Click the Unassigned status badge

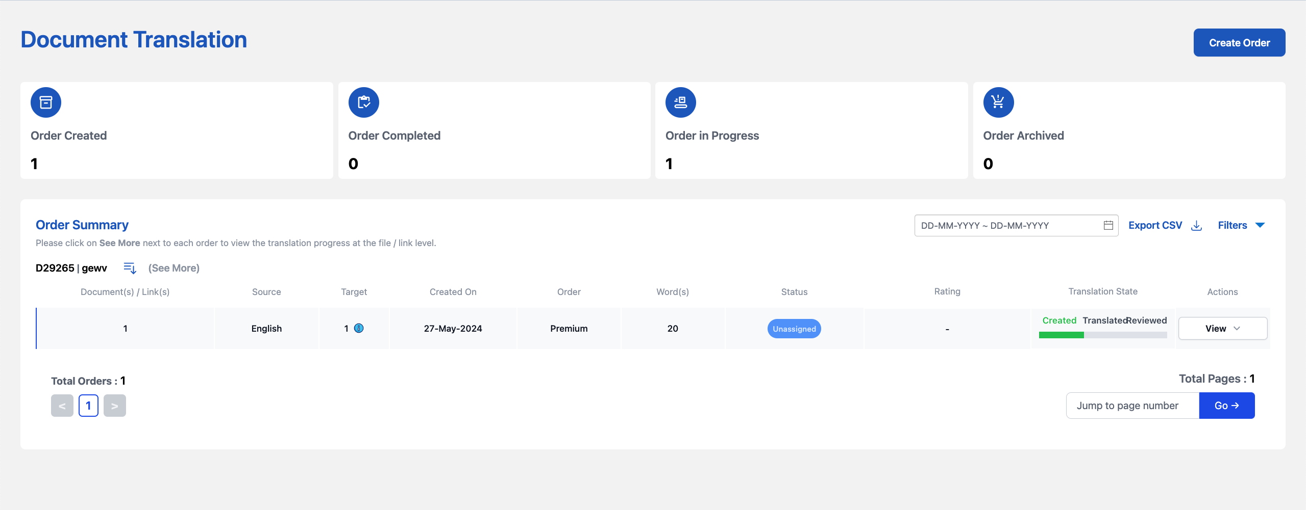click(x=794, y=329)
